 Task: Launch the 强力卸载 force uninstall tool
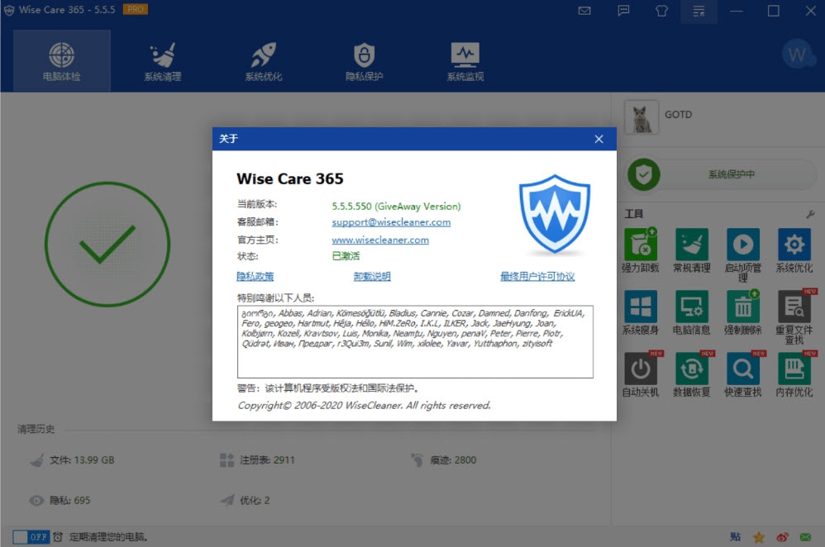(641, 250)
